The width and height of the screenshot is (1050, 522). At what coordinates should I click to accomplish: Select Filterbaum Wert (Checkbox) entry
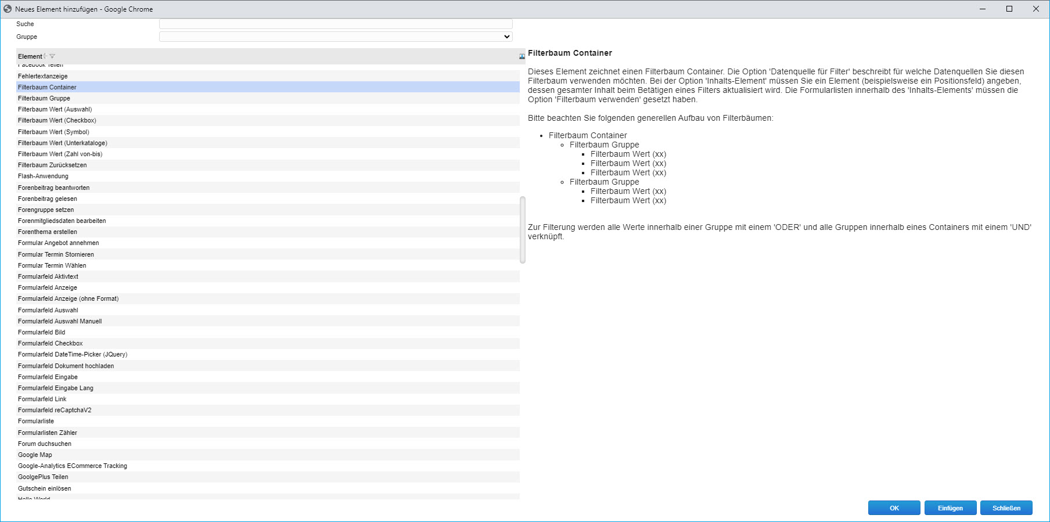(57, 120)
